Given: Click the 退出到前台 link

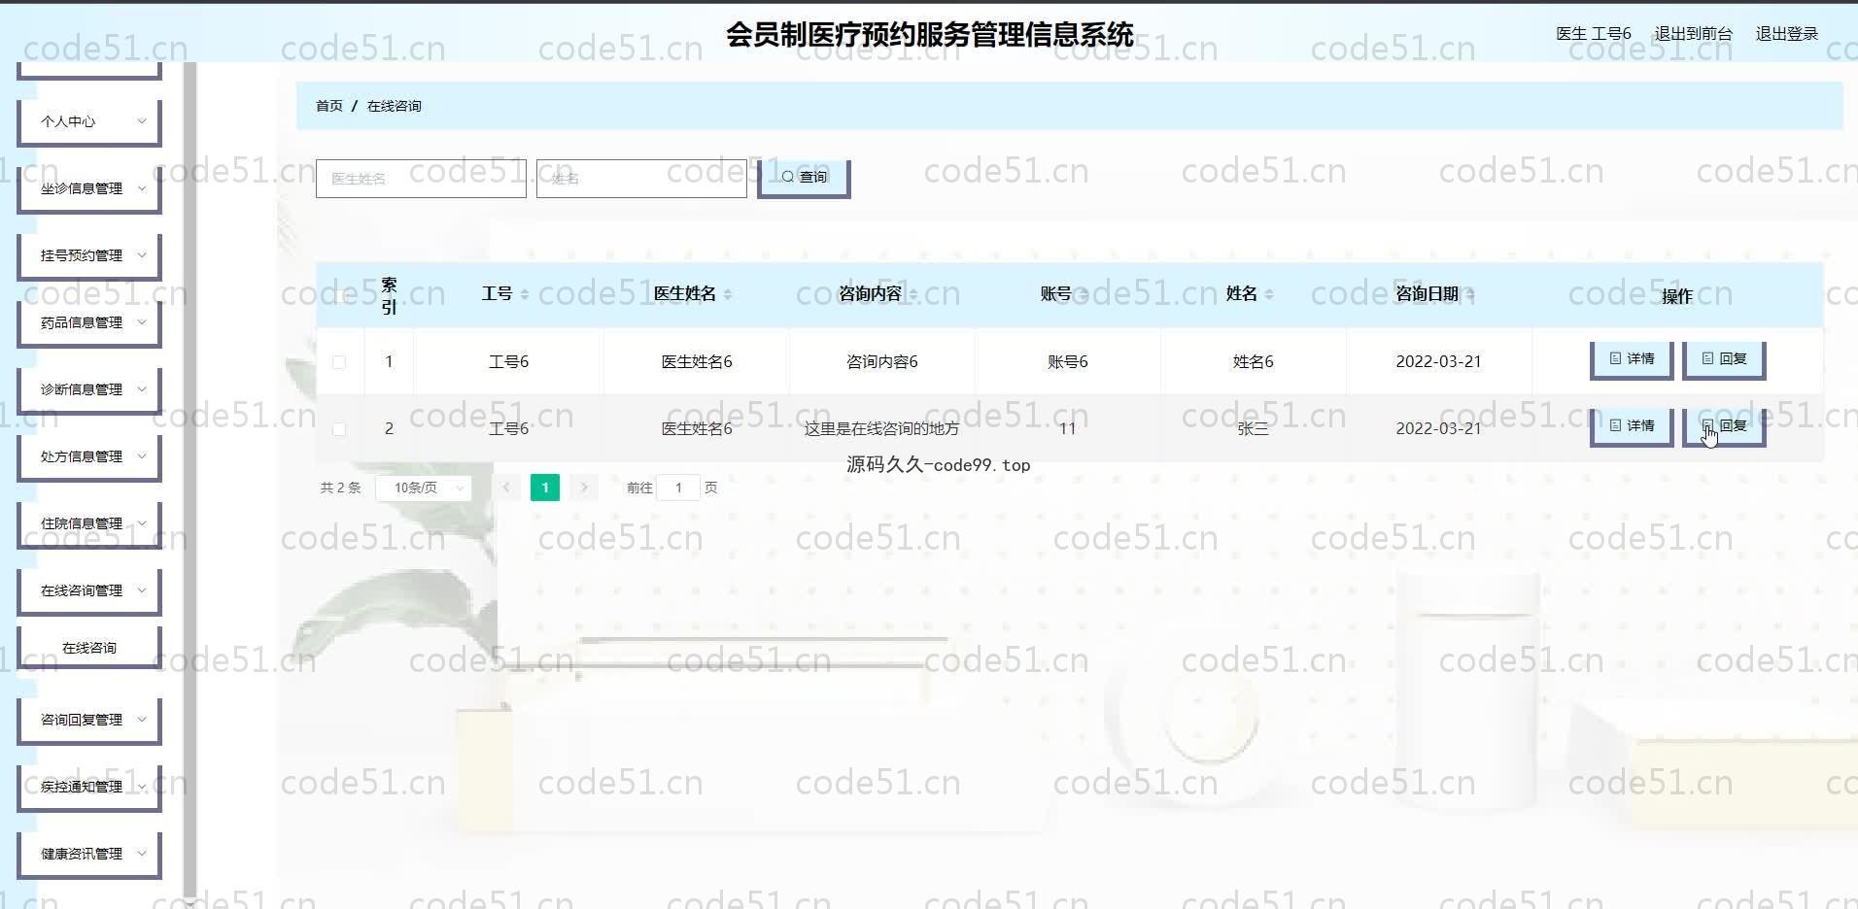Looking at the screenshot, I should pos(1693,34).
